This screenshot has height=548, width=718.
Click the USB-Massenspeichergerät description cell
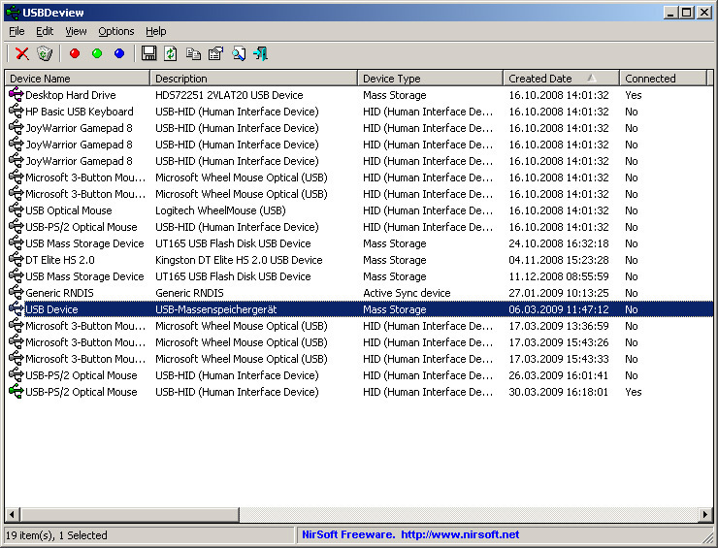pos(216,309)
